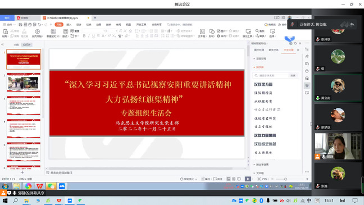Click the pin icon on the right pane header
Image resolution: width=364 pixels, height=205 pixels.
point(295,43)
